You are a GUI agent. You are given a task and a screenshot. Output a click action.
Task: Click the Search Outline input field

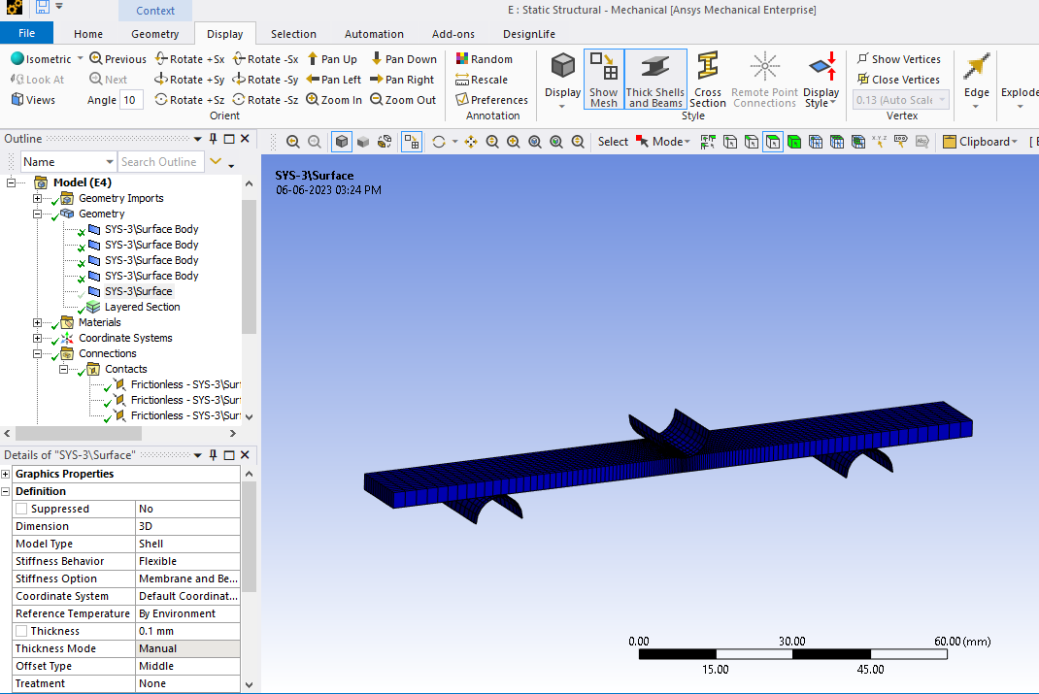click(x=159, y=162)
